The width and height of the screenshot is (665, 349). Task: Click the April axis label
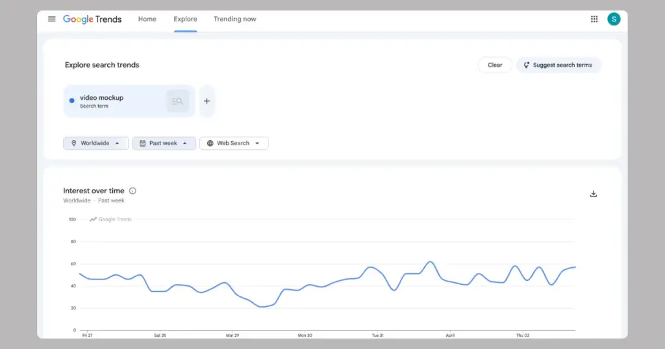pyautogui.click(x=450, y=335)
